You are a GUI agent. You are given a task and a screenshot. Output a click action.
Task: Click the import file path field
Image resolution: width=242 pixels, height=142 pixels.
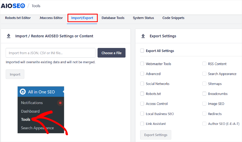pyautogui.click(x=51, y=53)
